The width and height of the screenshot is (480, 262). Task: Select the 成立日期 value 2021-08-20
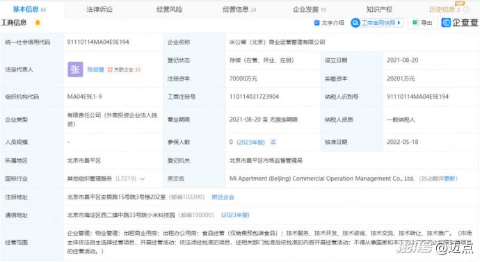[x=403, y=60]
